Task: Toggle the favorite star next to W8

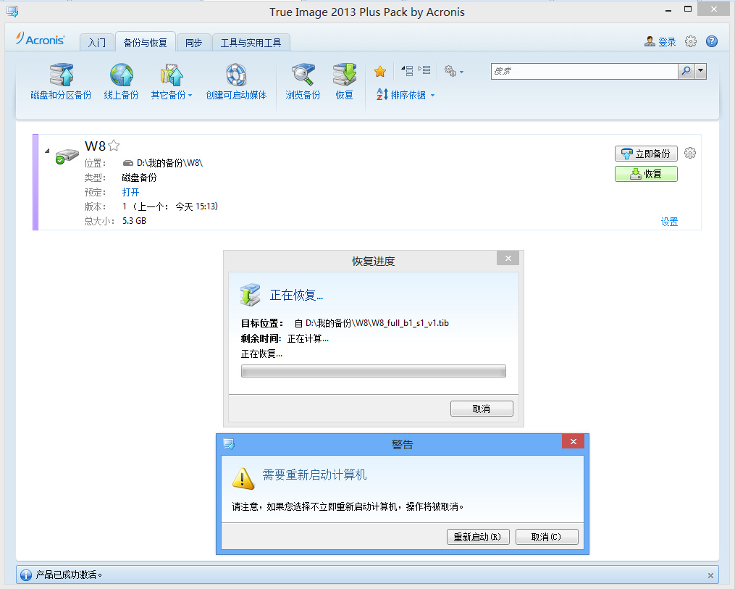Action: (x=114, y=146)
